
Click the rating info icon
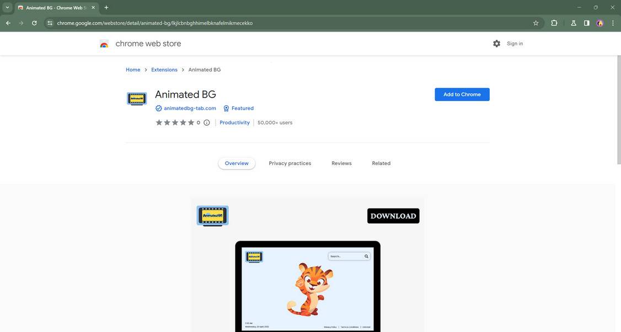point(207,122)
